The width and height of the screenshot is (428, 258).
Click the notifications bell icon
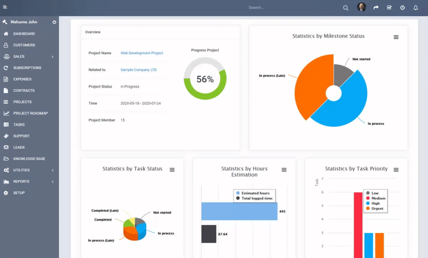pos(415,7)
